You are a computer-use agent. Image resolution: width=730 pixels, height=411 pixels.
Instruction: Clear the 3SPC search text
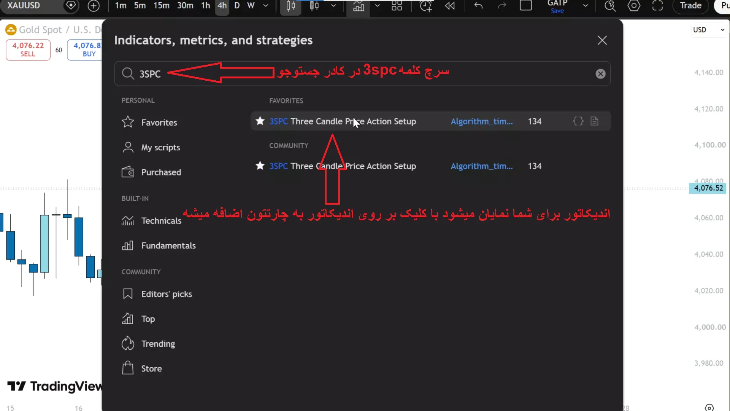tap(600, 74)
